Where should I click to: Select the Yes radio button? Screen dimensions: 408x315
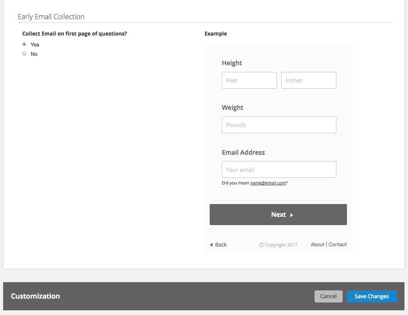pos(24,44)
